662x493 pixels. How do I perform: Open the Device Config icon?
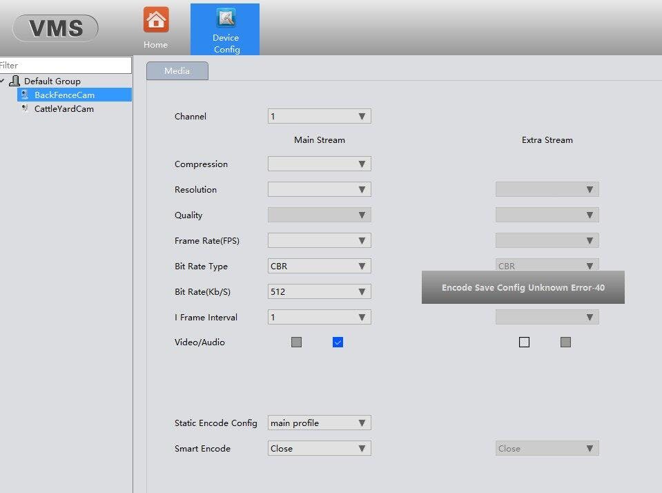(x=225, y=18)
